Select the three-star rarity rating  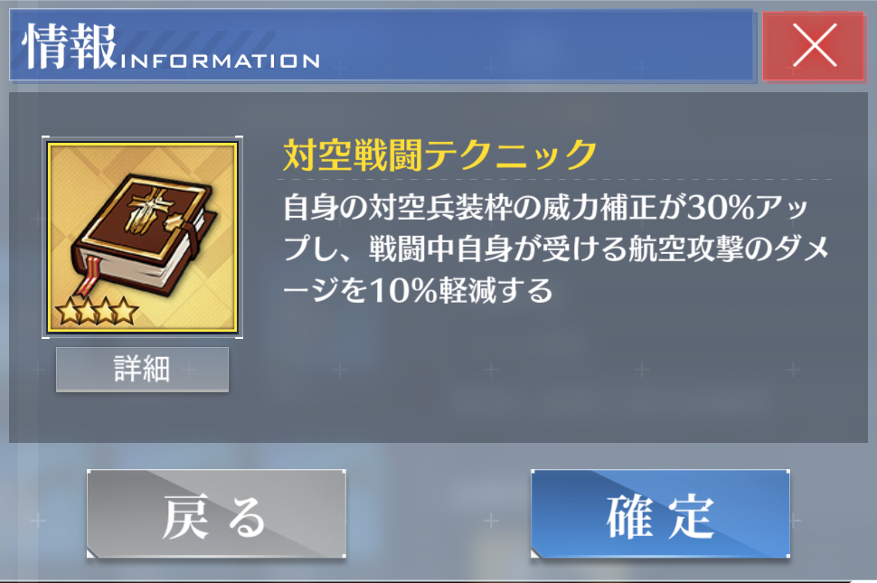pyautogui.click(x=97, y=311)
